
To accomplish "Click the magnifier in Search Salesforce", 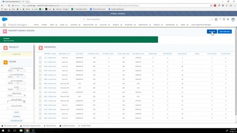I will tap(84, 19).
